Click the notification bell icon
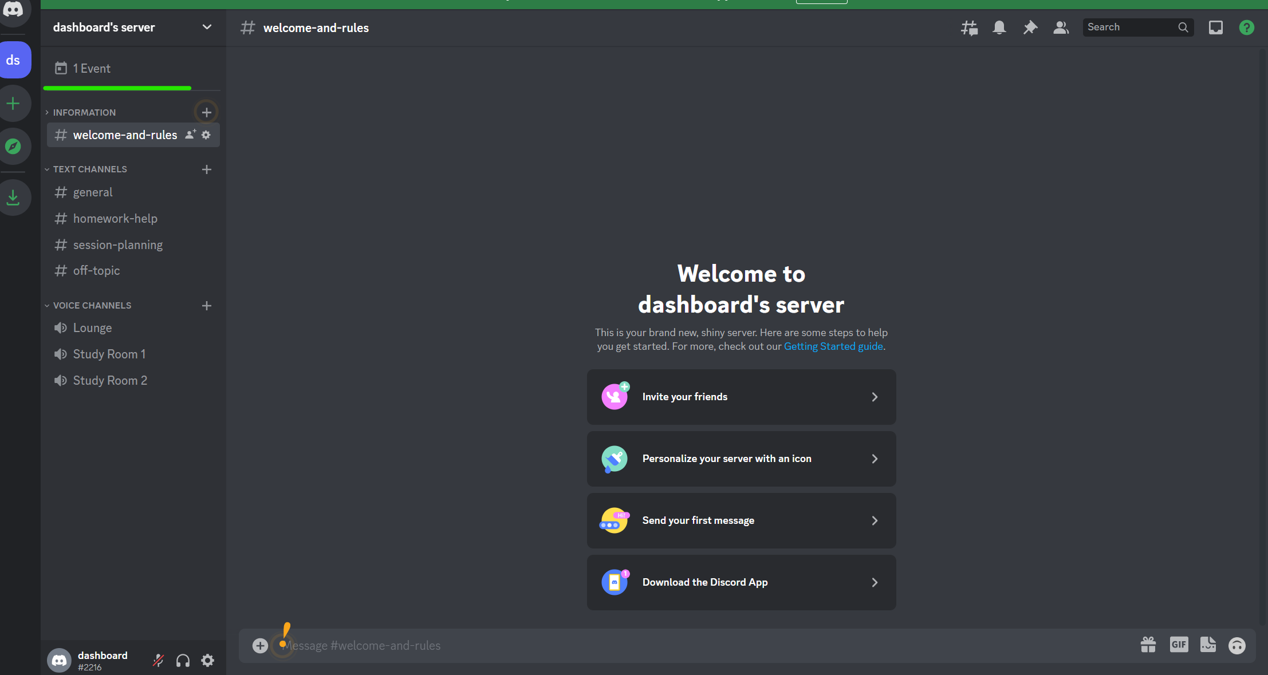Screen dimensions: 1268x675 pos(999,27)
